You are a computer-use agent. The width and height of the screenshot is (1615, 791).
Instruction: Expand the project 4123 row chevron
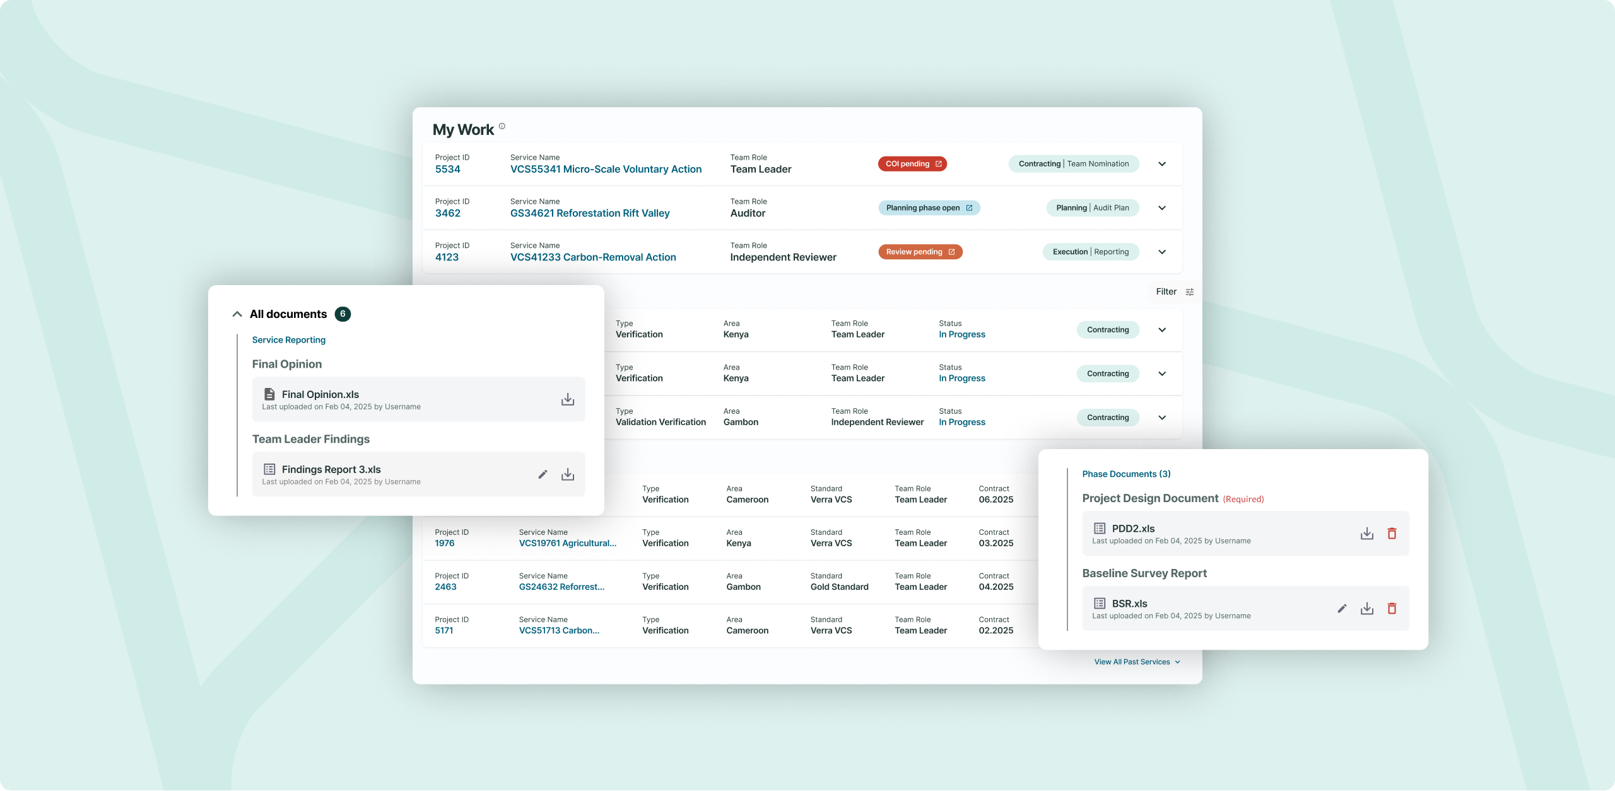(x=1162, y=252)
